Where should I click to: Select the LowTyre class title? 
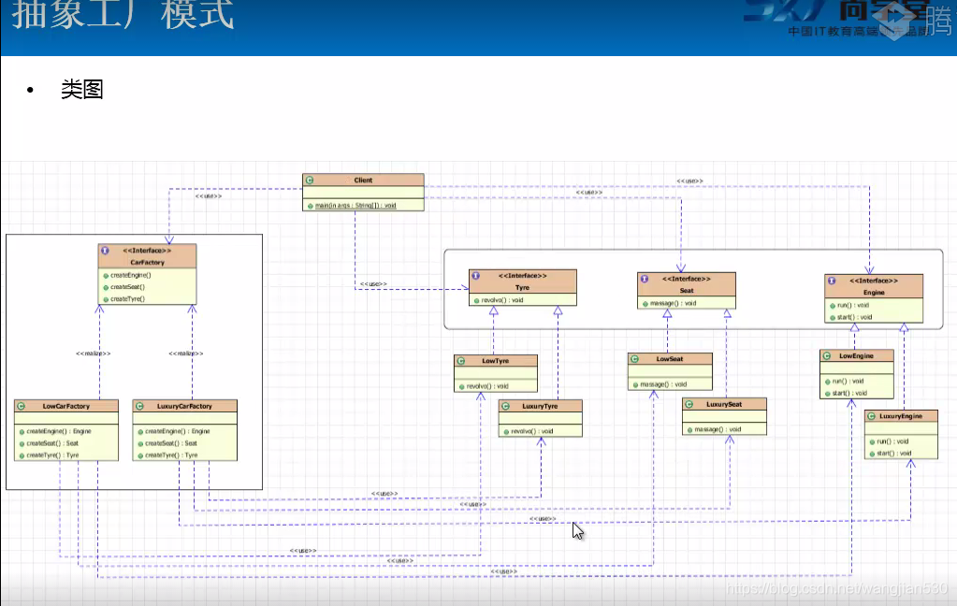(x=495, y=361)
